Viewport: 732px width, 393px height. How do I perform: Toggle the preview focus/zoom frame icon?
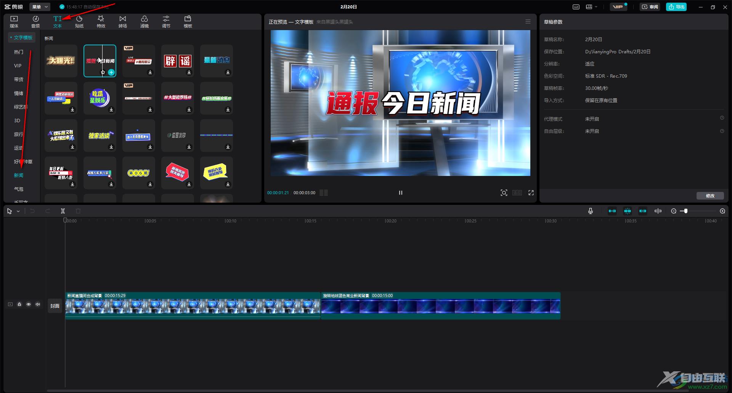click(x=504, y=193)
